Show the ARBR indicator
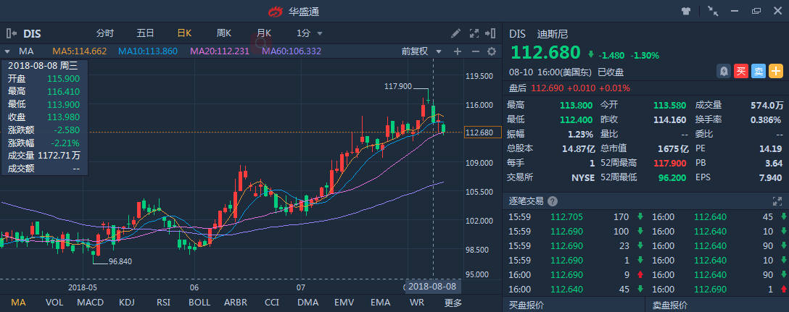This screenshot has height=312, width=789. click(236, 303)
